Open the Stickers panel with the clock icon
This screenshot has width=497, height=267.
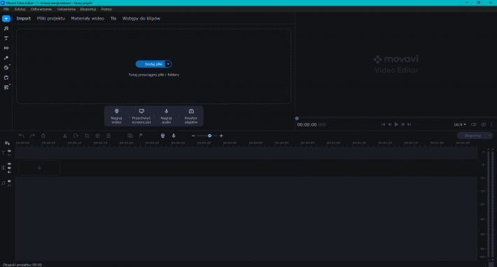(x=6, y=68)
